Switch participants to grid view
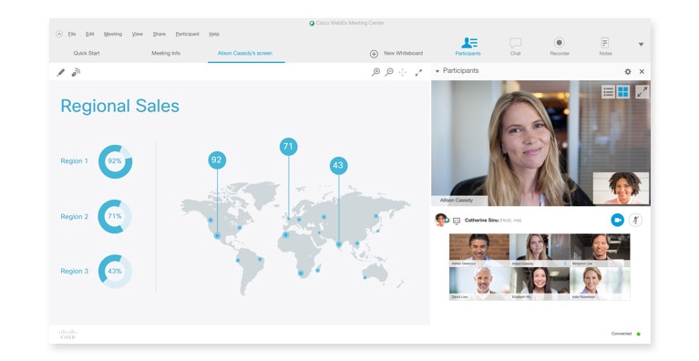 [622, 92]
